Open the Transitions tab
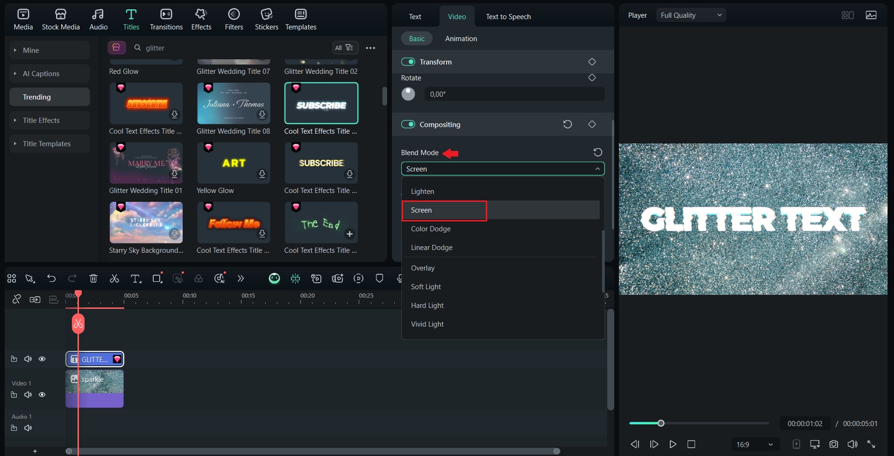 [166, 20]
